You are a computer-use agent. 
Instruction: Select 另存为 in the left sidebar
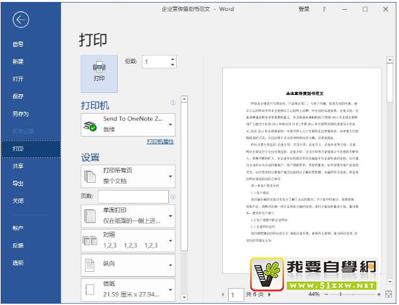click(21, 114)
